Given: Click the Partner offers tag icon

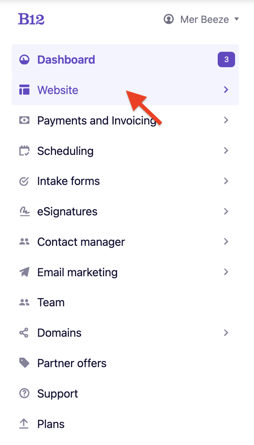Looking at the screenshot, I should [24, 363].
